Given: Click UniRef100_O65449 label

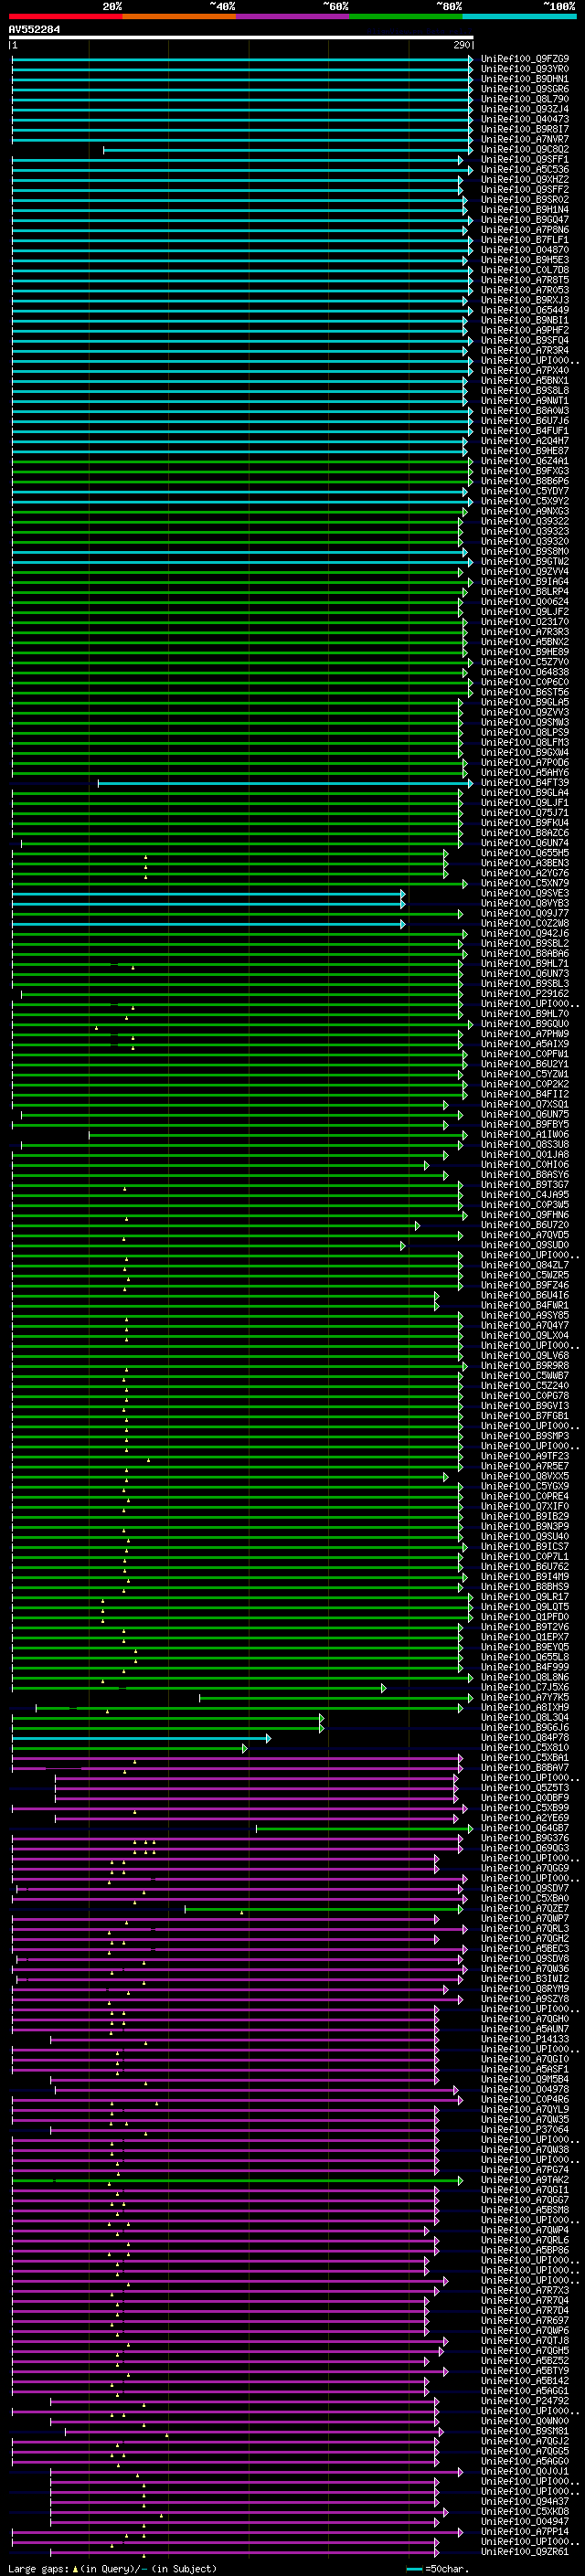Looking at the screenshot, I should pos(525,310).
